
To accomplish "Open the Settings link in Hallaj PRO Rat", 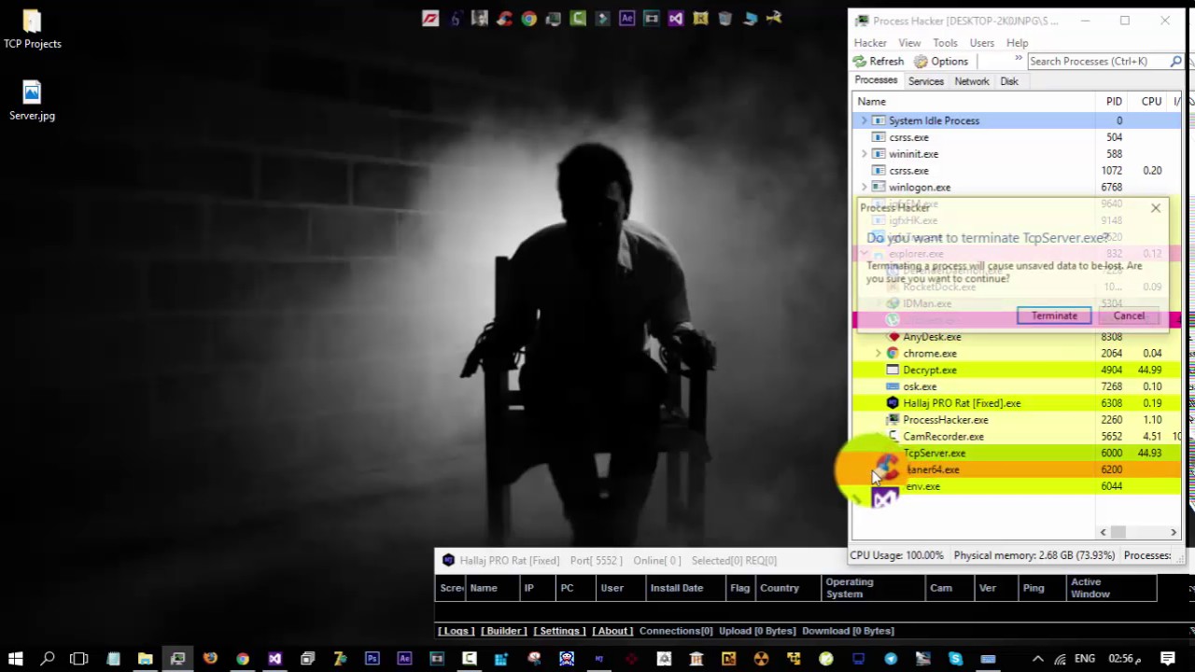I will (x=559, y=631).
